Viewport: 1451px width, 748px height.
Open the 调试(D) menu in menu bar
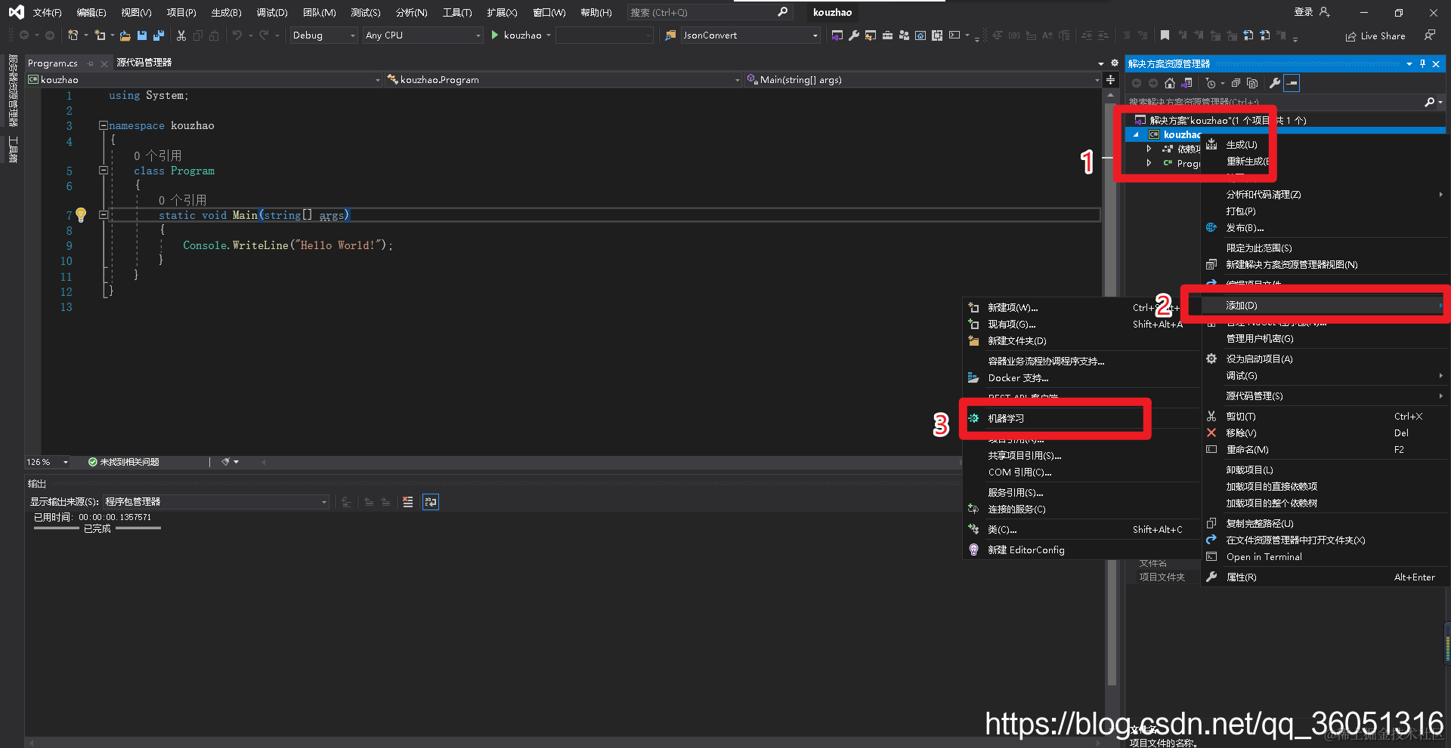[272, 12]
